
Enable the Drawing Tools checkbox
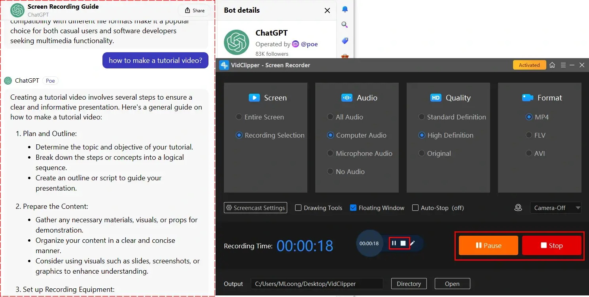298,208
